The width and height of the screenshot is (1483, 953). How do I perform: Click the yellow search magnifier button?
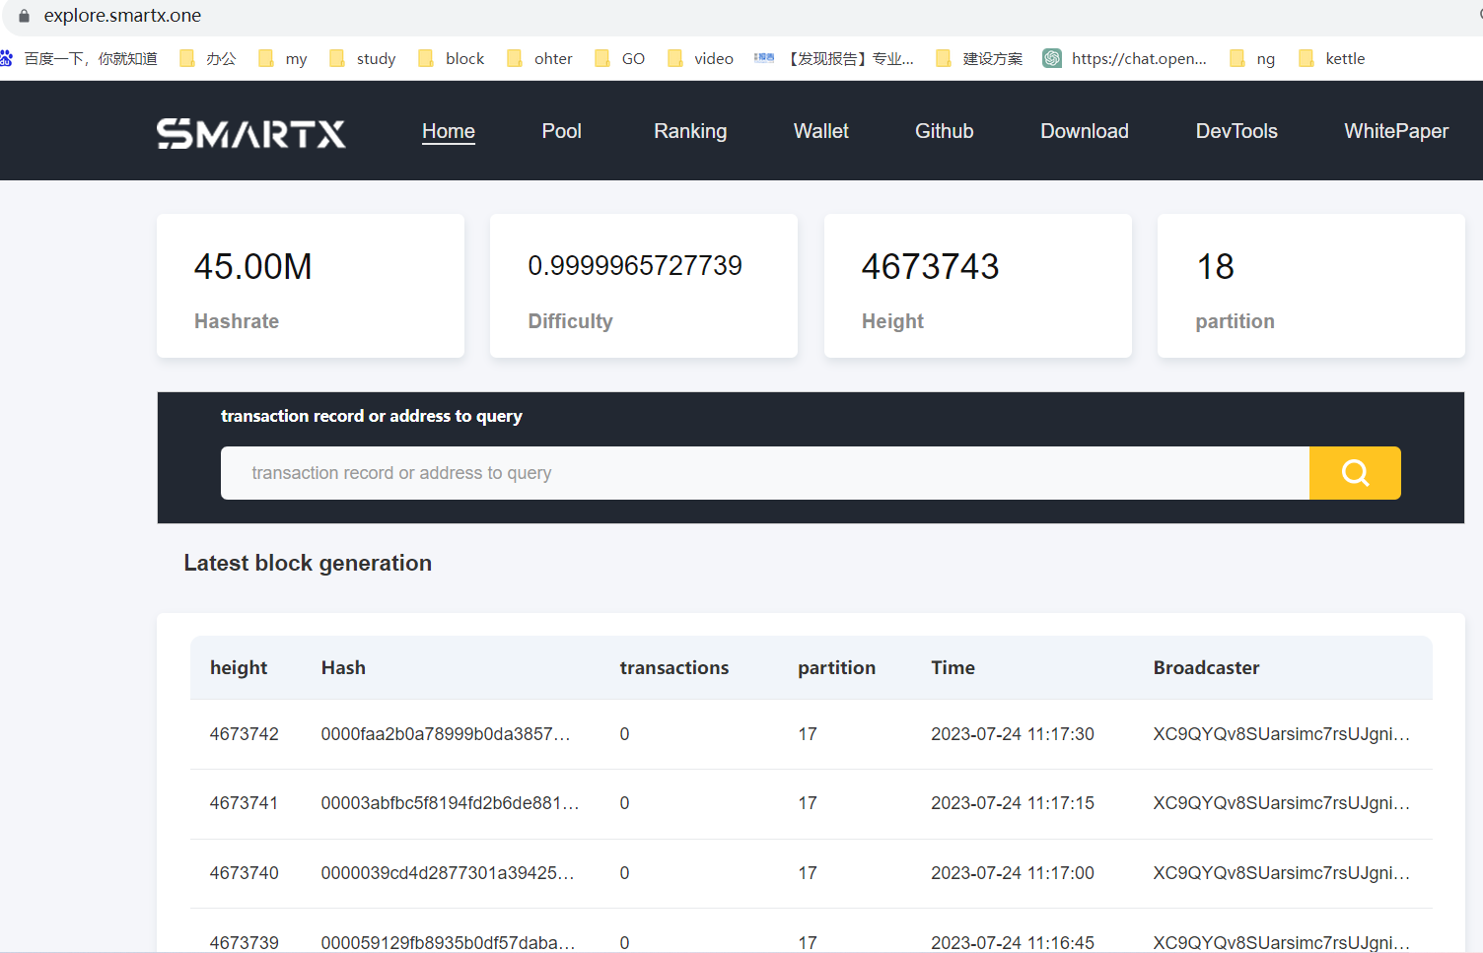tap(1355, 473)
